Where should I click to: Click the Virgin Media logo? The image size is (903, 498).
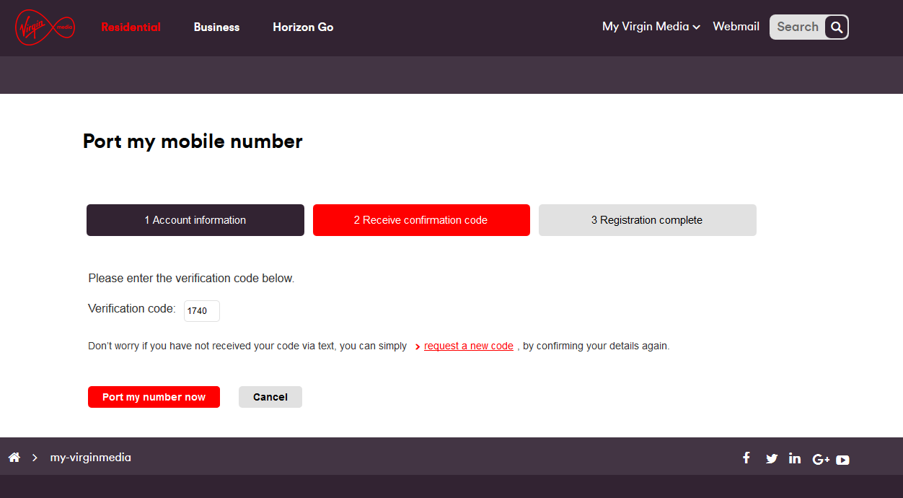pyautogui.click(x=45, y=27)
